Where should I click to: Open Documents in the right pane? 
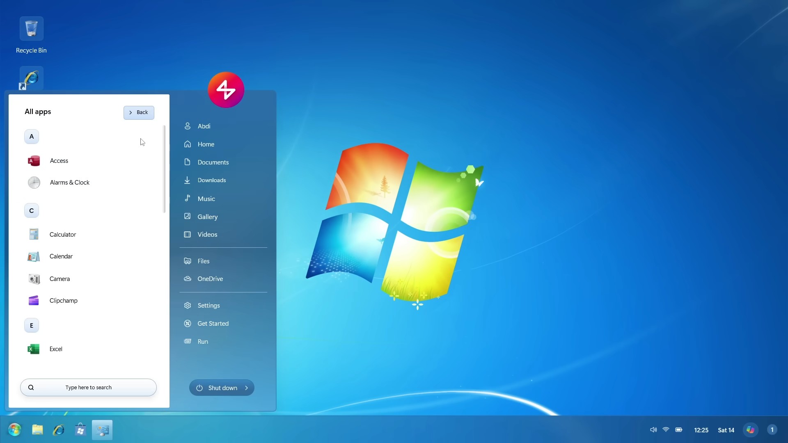[x=213, y=162]
